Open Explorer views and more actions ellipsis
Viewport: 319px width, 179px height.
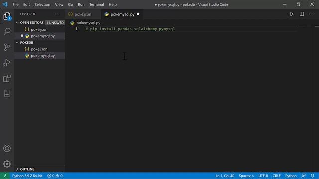pos(58,14)
